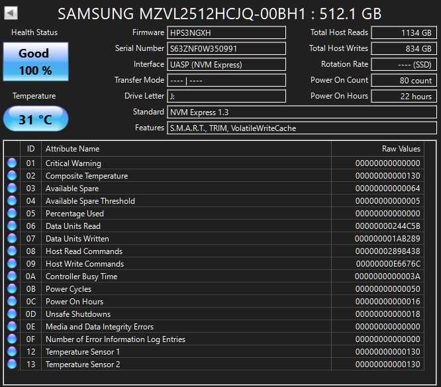Click status orb for Critical Warning row
The width and height of the screenshot is (441, 387).
12,163
